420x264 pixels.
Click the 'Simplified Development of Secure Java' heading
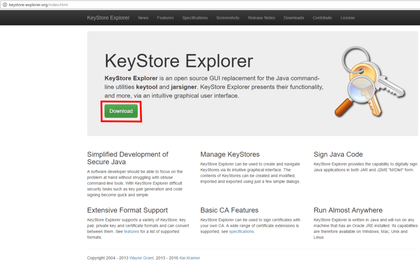[x=128, y=158]
